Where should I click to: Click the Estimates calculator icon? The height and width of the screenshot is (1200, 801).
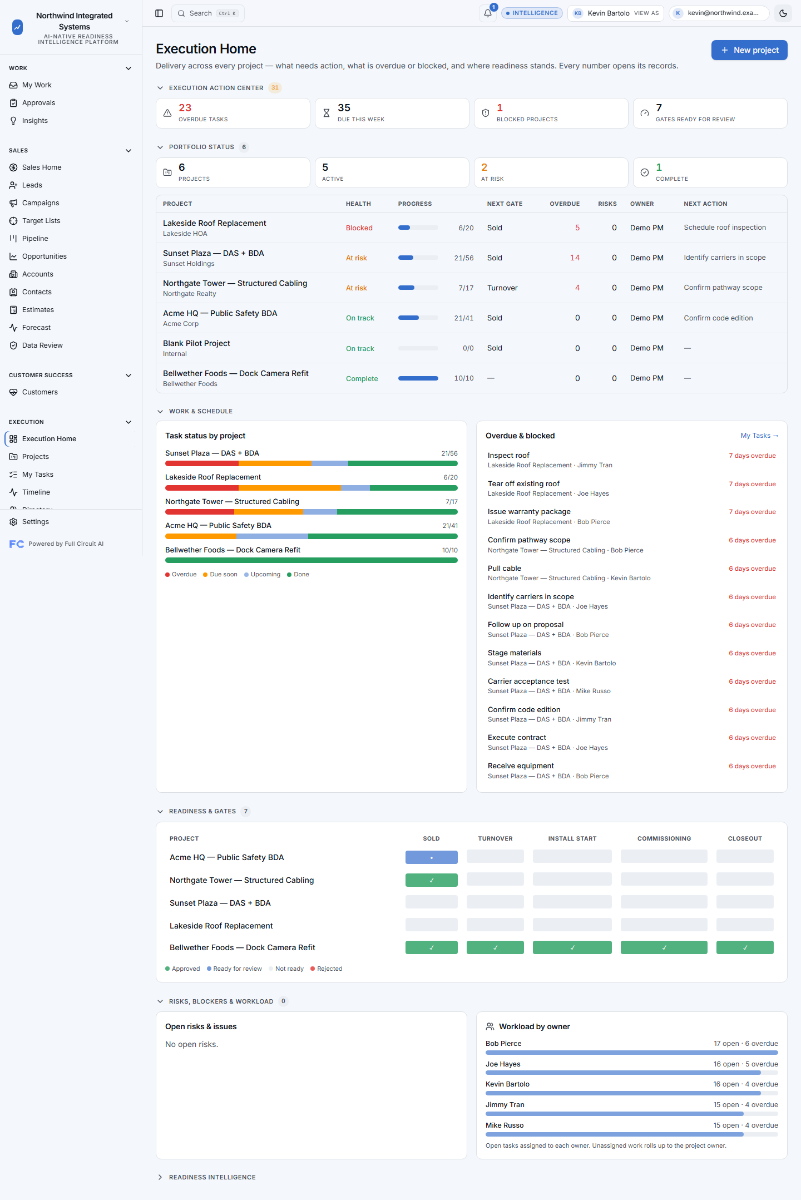point(13,310)
